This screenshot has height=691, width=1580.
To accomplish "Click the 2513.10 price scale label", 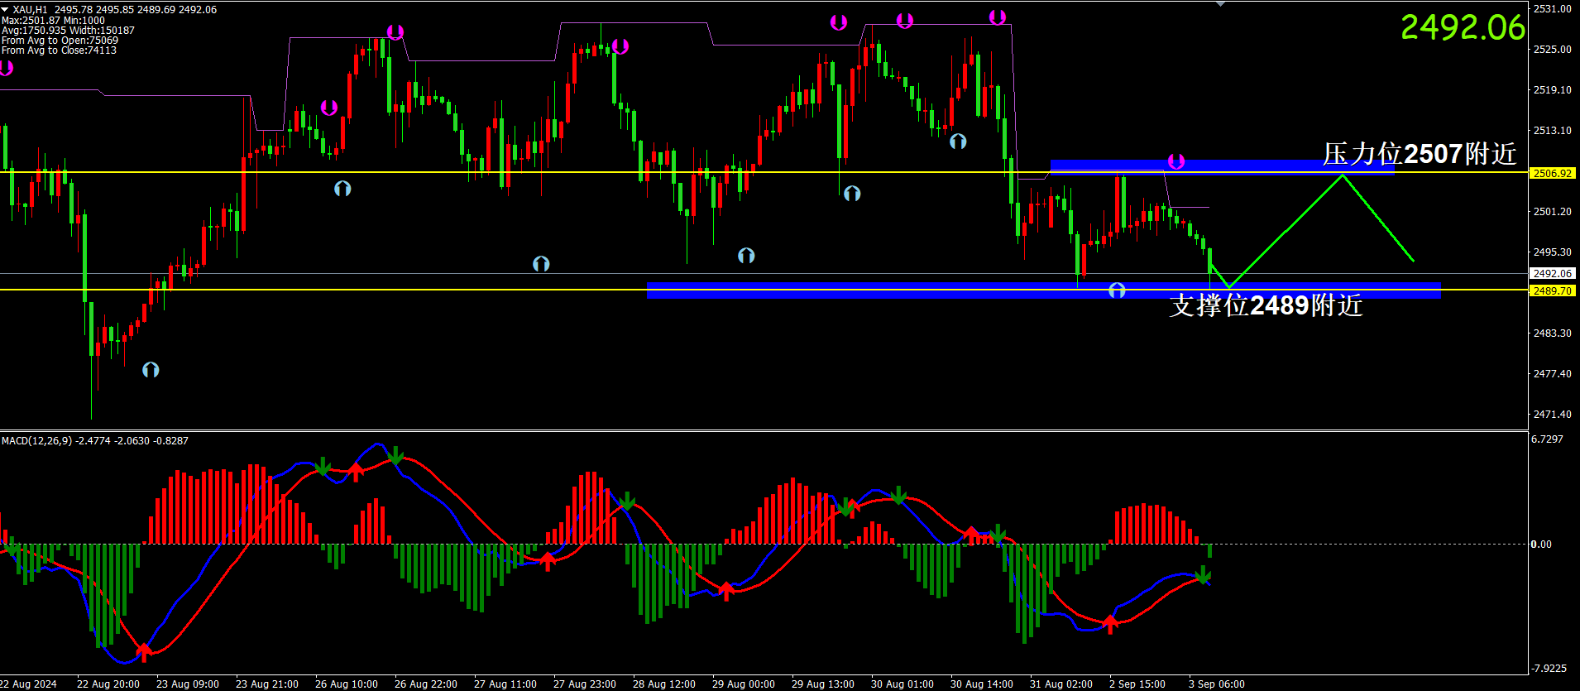I will [1552, 130].
